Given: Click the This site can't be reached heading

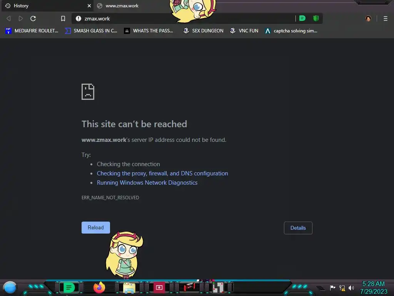Looking at the screenshot, I should 134,124.
